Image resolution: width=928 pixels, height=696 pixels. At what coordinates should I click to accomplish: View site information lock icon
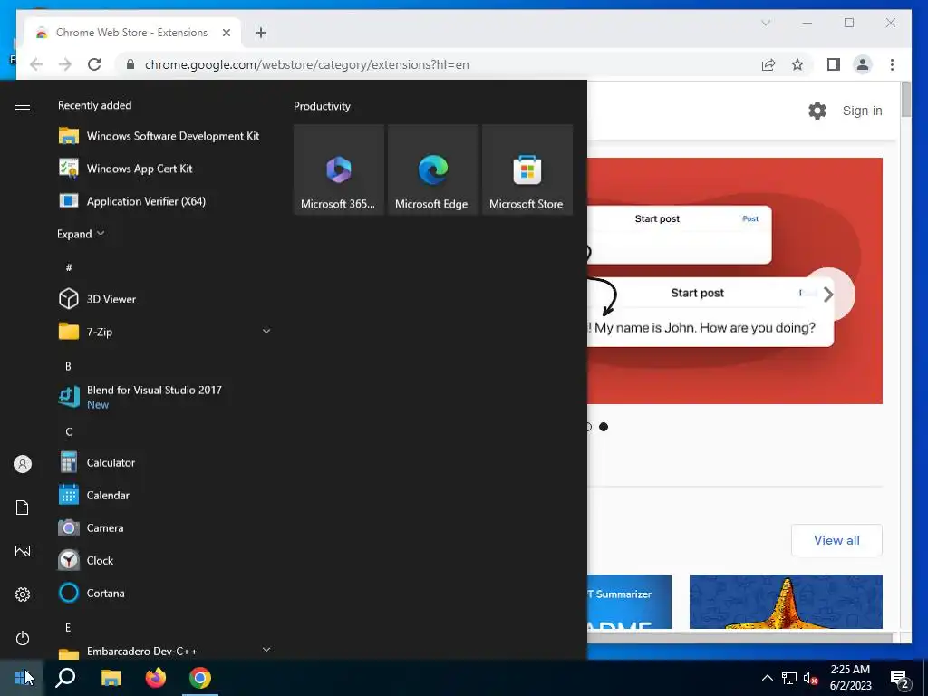click(x=130, y=64)
